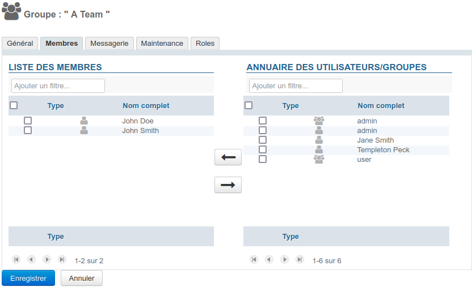Check the box for John Doe

(28, 121)
